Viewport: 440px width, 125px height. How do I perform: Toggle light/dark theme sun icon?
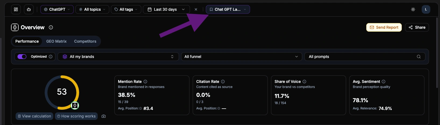pos(413,9)
